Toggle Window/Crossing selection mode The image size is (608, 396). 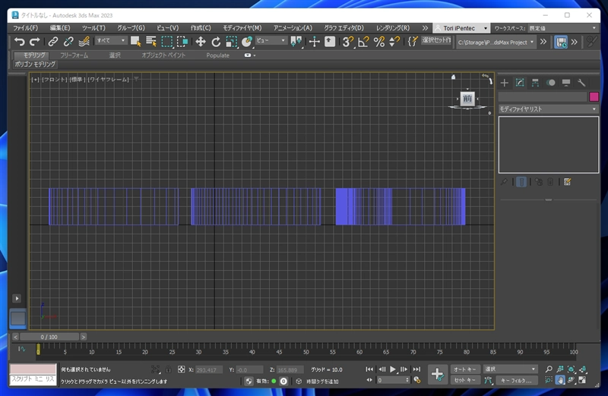pyautogui.click(x=182, y=42)
